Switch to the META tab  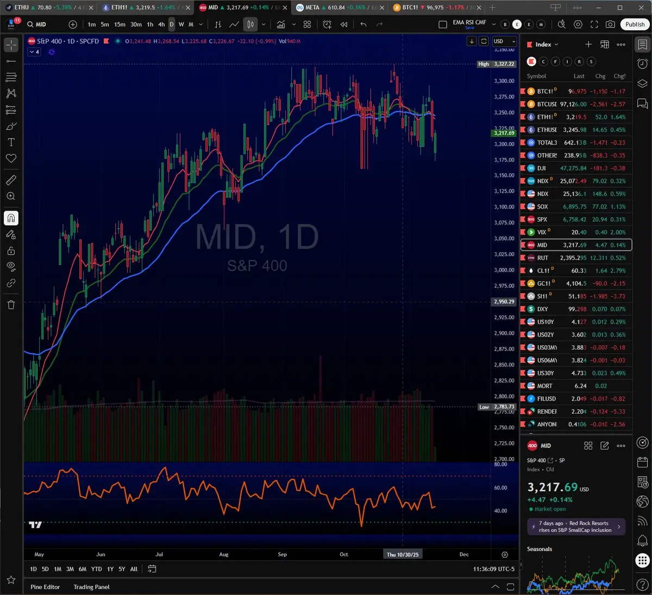tap(340, 8)
